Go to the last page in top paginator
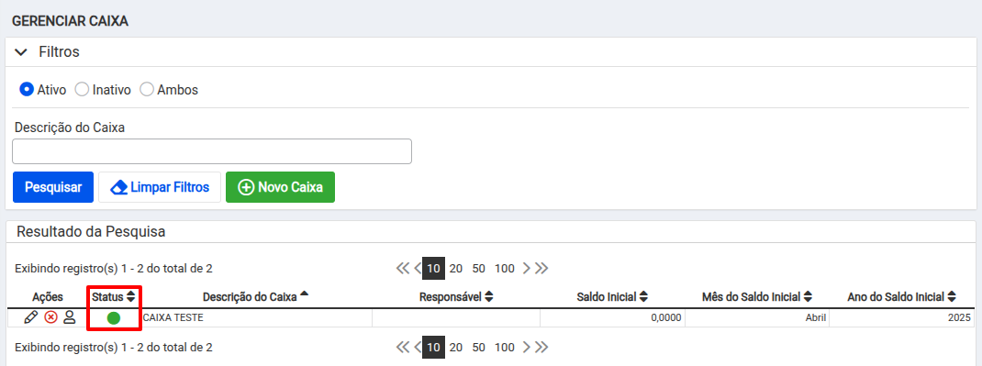The height and width of the screenshot is (366, 982). click(541, 269)
